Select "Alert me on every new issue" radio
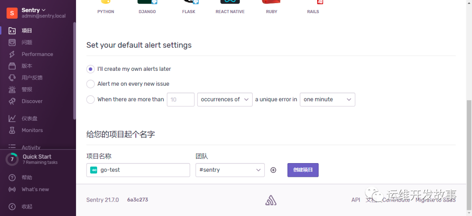The image size is (472, 216). click(90, 84)
